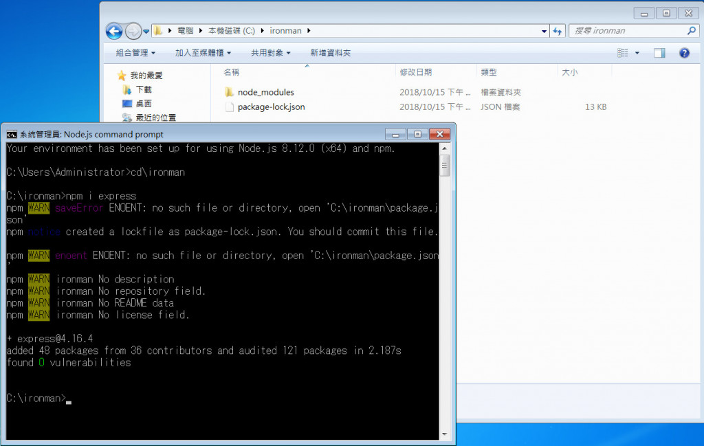Close the Node.js command prompt
This screenshot has height=446, width=704.
pyautogui.click(x=439, y=134)
